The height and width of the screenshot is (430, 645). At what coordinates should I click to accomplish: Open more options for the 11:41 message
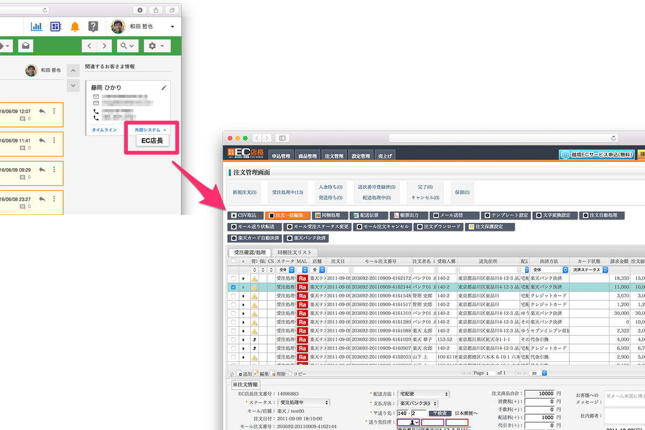tap(54, 140)
